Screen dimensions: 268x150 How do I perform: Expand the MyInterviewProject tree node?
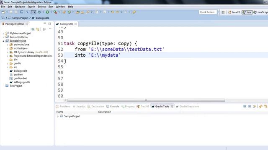point(3,33)
